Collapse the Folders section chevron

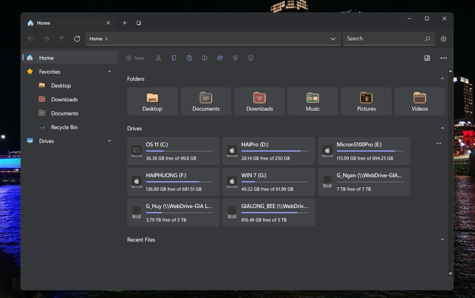click(442, 79)
